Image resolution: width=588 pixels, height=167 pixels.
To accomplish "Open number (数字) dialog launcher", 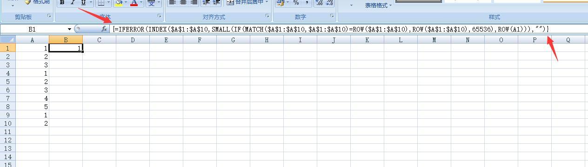I will point(332,16).
